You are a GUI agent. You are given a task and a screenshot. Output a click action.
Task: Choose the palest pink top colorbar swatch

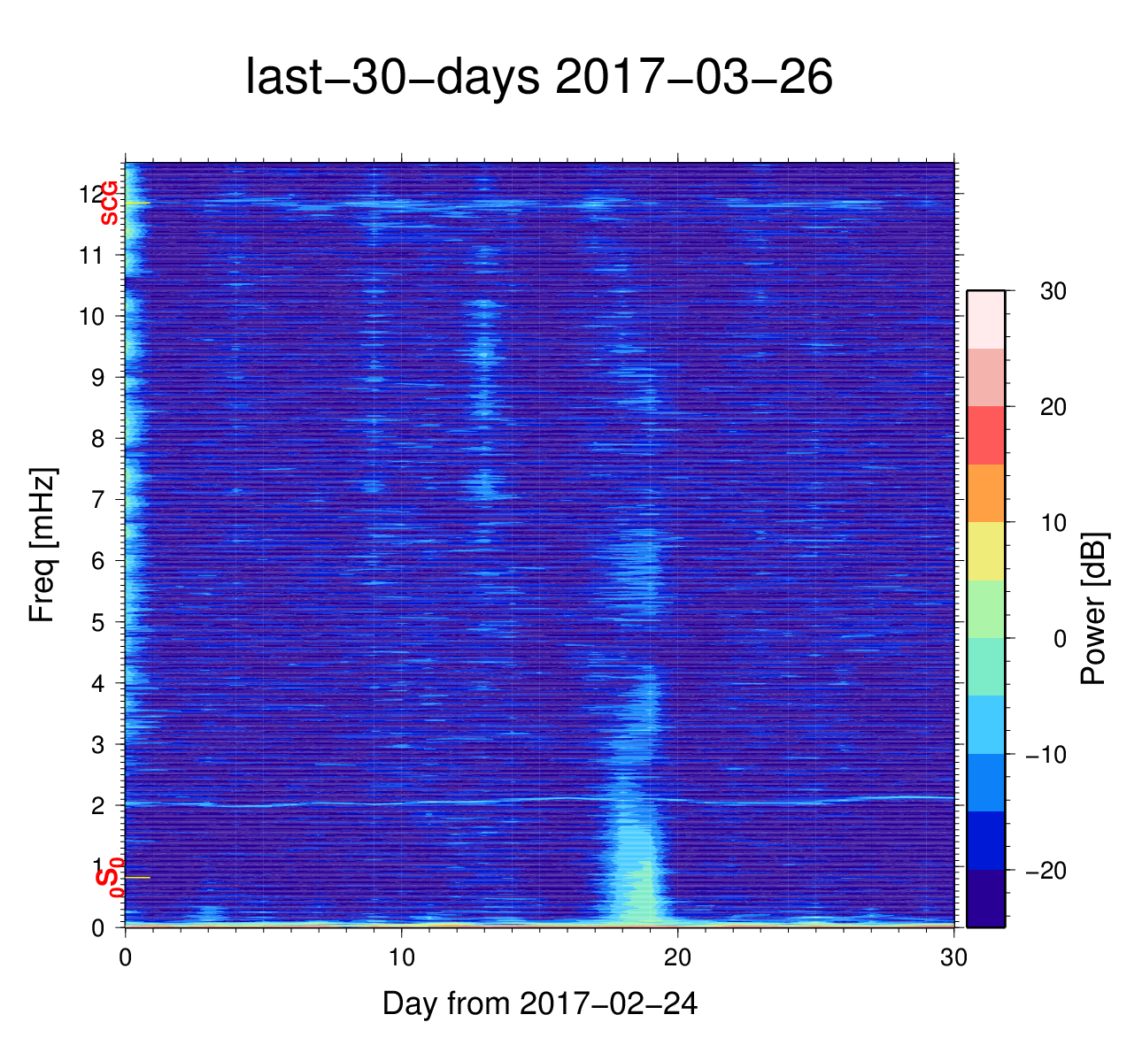985,319
